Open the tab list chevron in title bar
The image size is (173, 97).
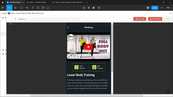coord(151,2)
